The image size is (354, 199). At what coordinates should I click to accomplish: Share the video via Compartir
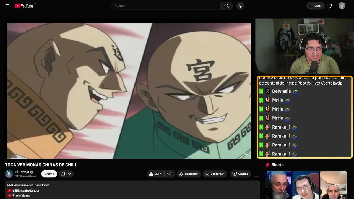click(x=189, y=174)
